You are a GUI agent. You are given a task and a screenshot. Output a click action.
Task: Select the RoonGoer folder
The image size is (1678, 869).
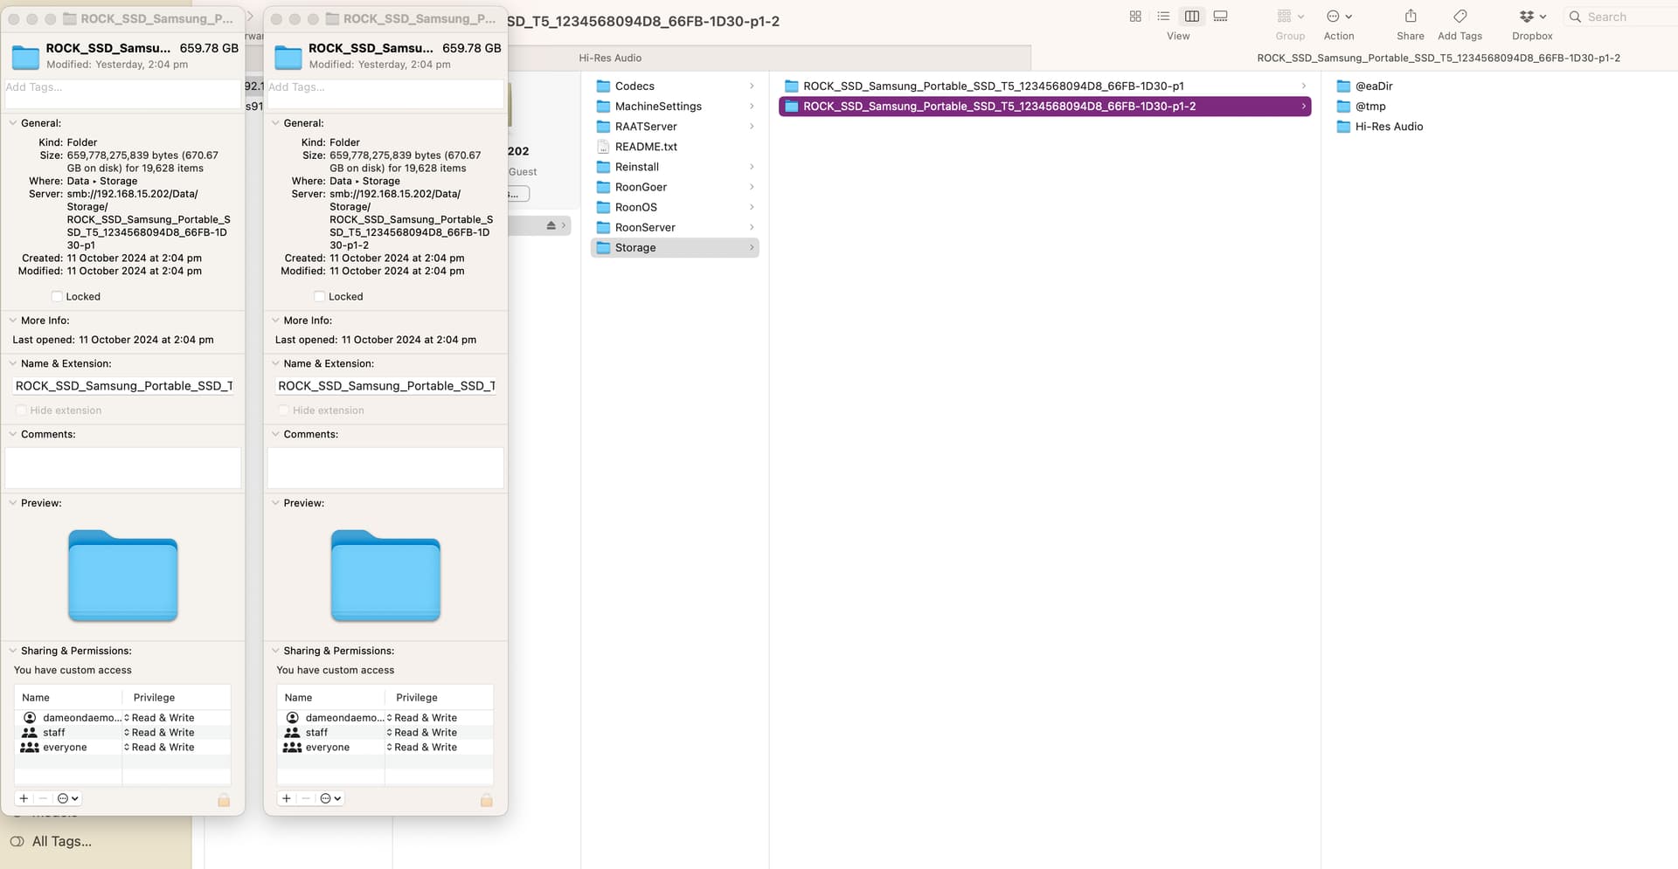675,186
